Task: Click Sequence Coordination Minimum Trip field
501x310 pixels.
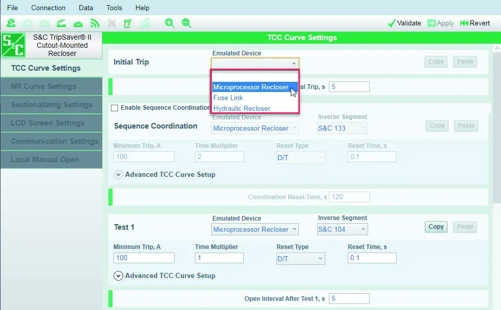Action: (x=144, y=157)
